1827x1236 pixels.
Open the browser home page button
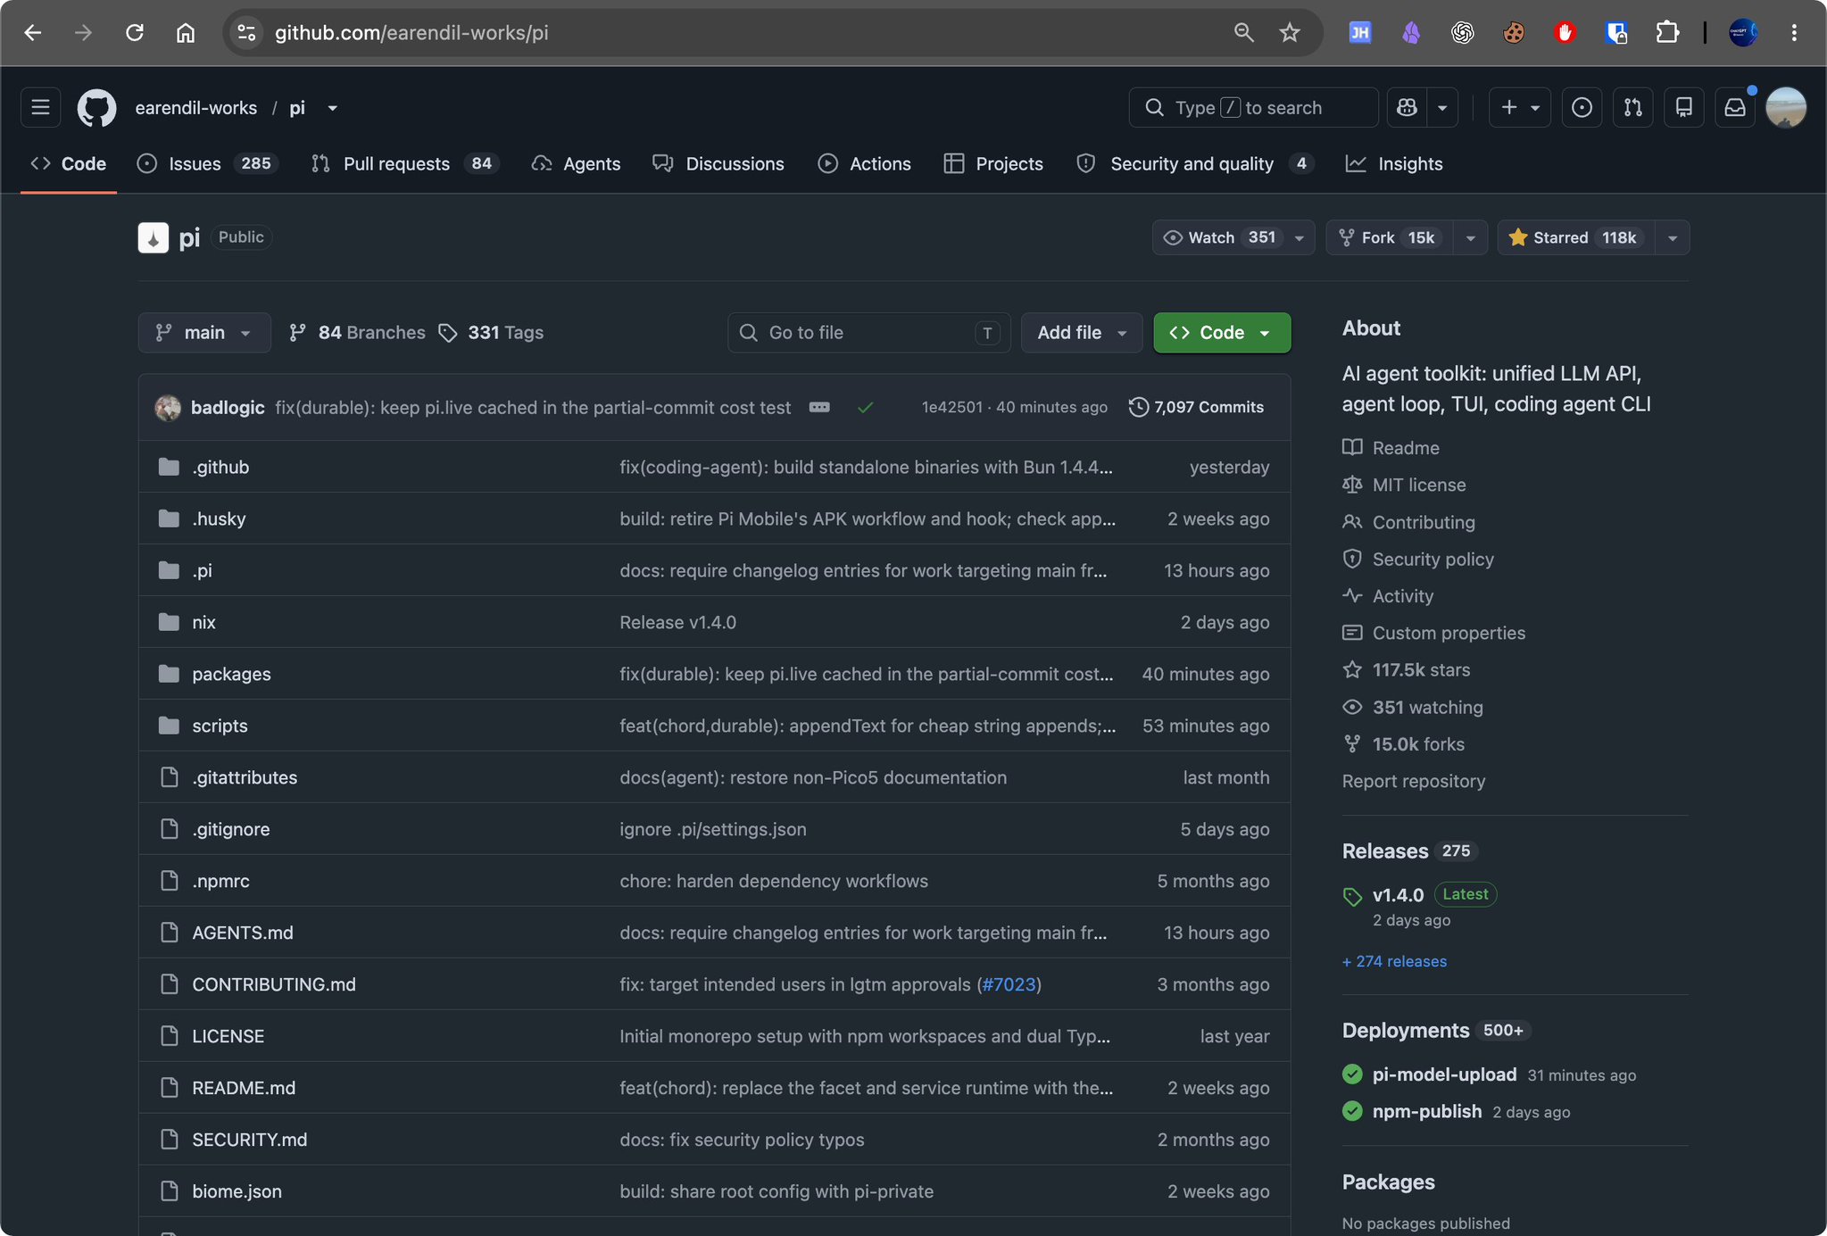point(186,33)
